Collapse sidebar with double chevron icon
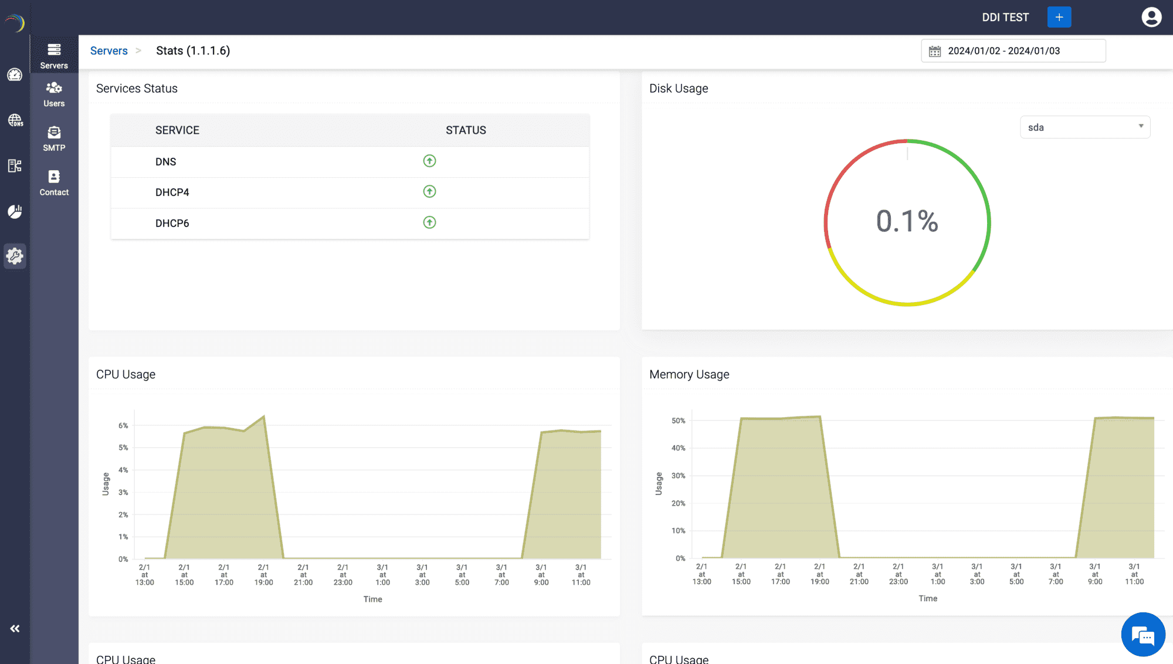 (x=15, y=629)
